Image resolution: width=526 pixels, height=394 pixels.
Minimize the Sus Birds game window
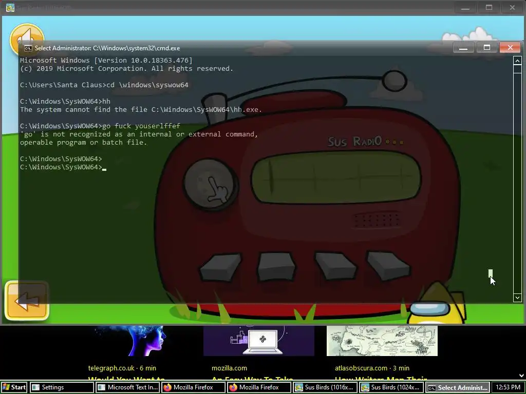click(465, 7)
